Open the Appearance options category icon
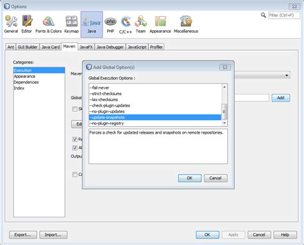Image resolution: width=304 pixels, height=245 pixels. click(160, 24)
